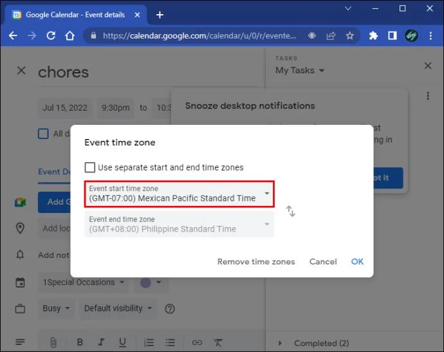Open Event start time zone dropdown
Viewport: 444px width, 352px height.
[180, 194]
